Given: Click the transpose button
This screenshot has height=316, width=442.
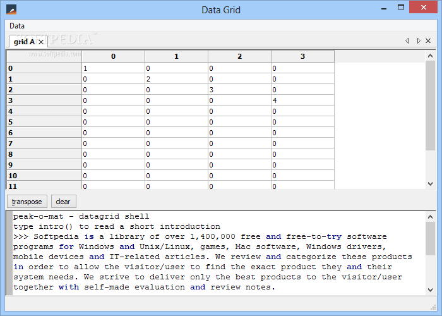Looking at the screenshot, I should click(x=27, y=202).
